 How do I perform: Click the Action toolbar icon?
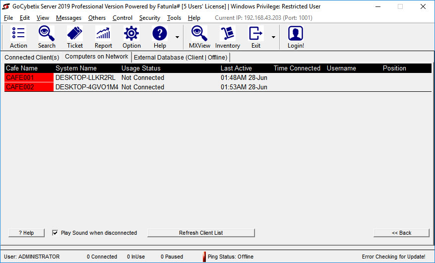(18, 37)
